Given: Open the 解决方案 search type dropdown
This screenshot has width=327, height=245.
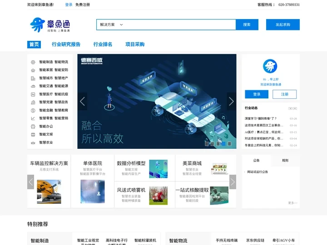Looking at the screenshot, I should [111, 24].
